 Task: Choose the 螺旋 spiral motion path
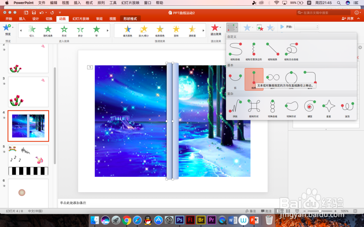pos(310,108)
